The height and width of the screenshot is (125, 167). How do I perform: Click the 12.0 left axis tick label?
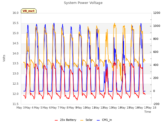(x=16, y=94)
